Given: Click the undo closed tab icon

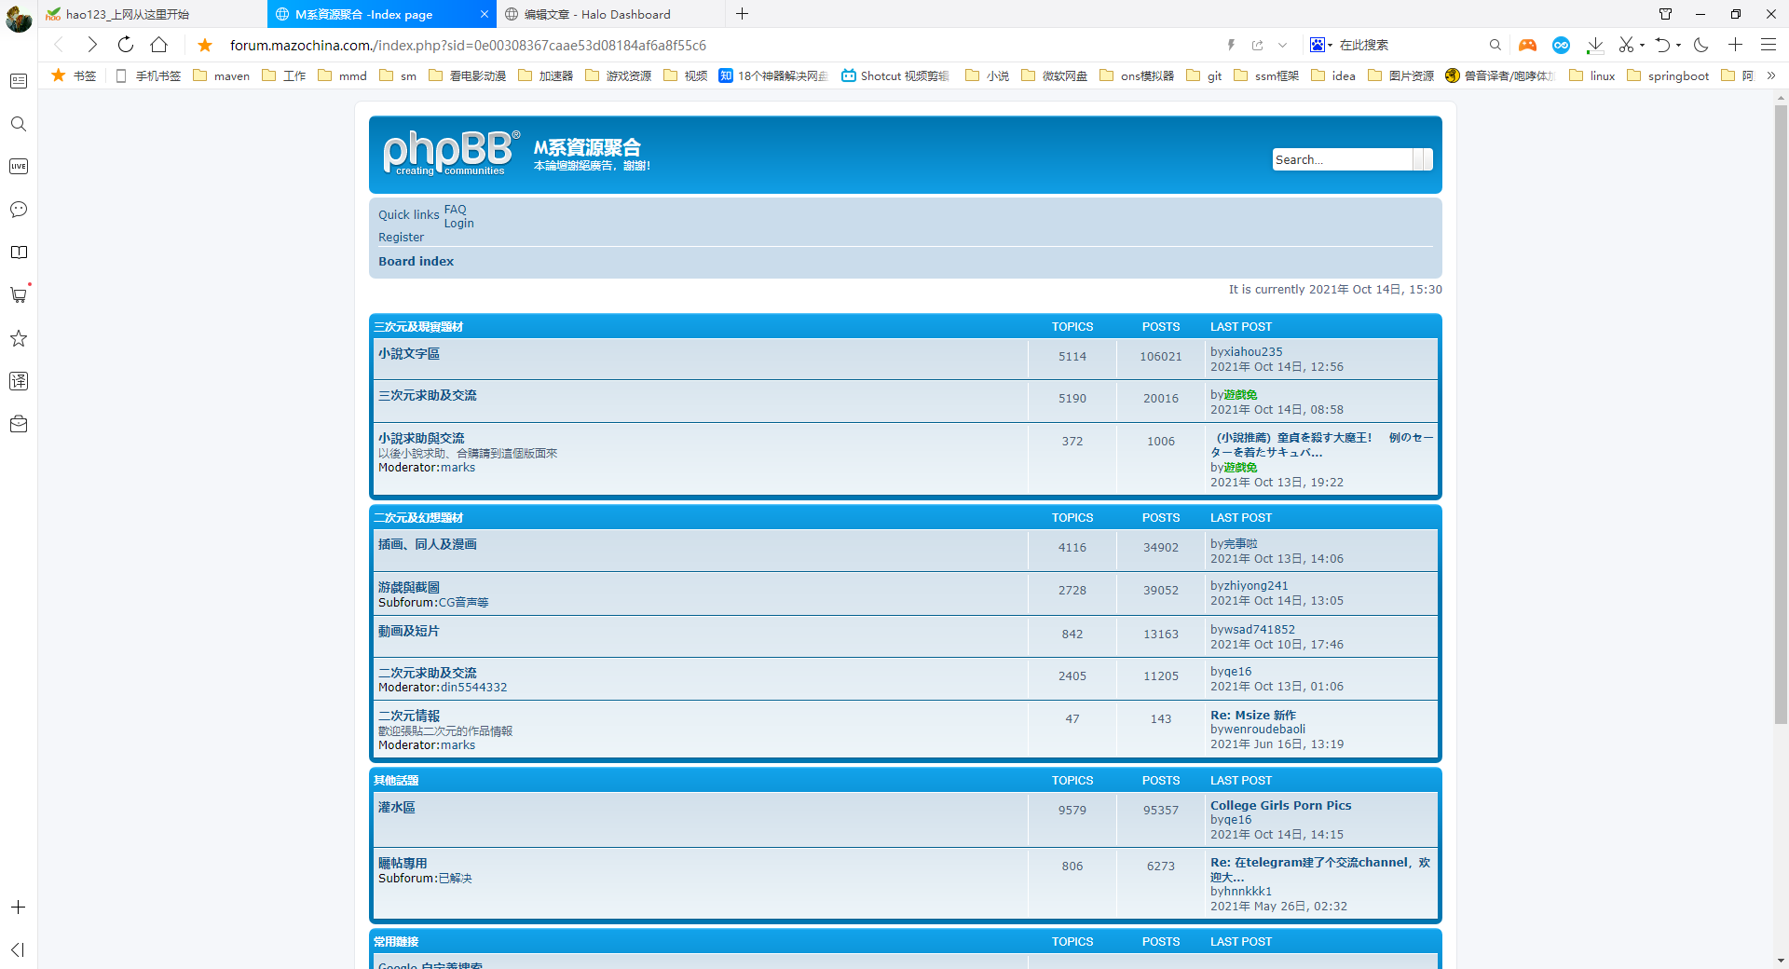Looking at the screenshot, I should (x=1662, y=45).
